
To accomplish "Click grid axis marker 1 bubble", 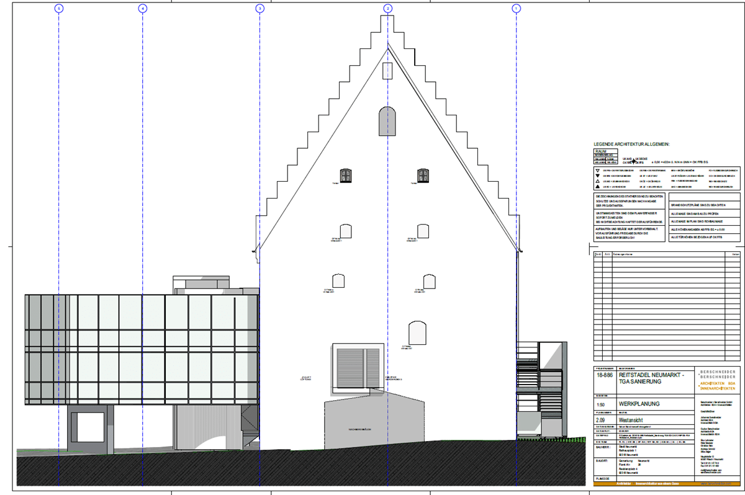I will [516, 9].
